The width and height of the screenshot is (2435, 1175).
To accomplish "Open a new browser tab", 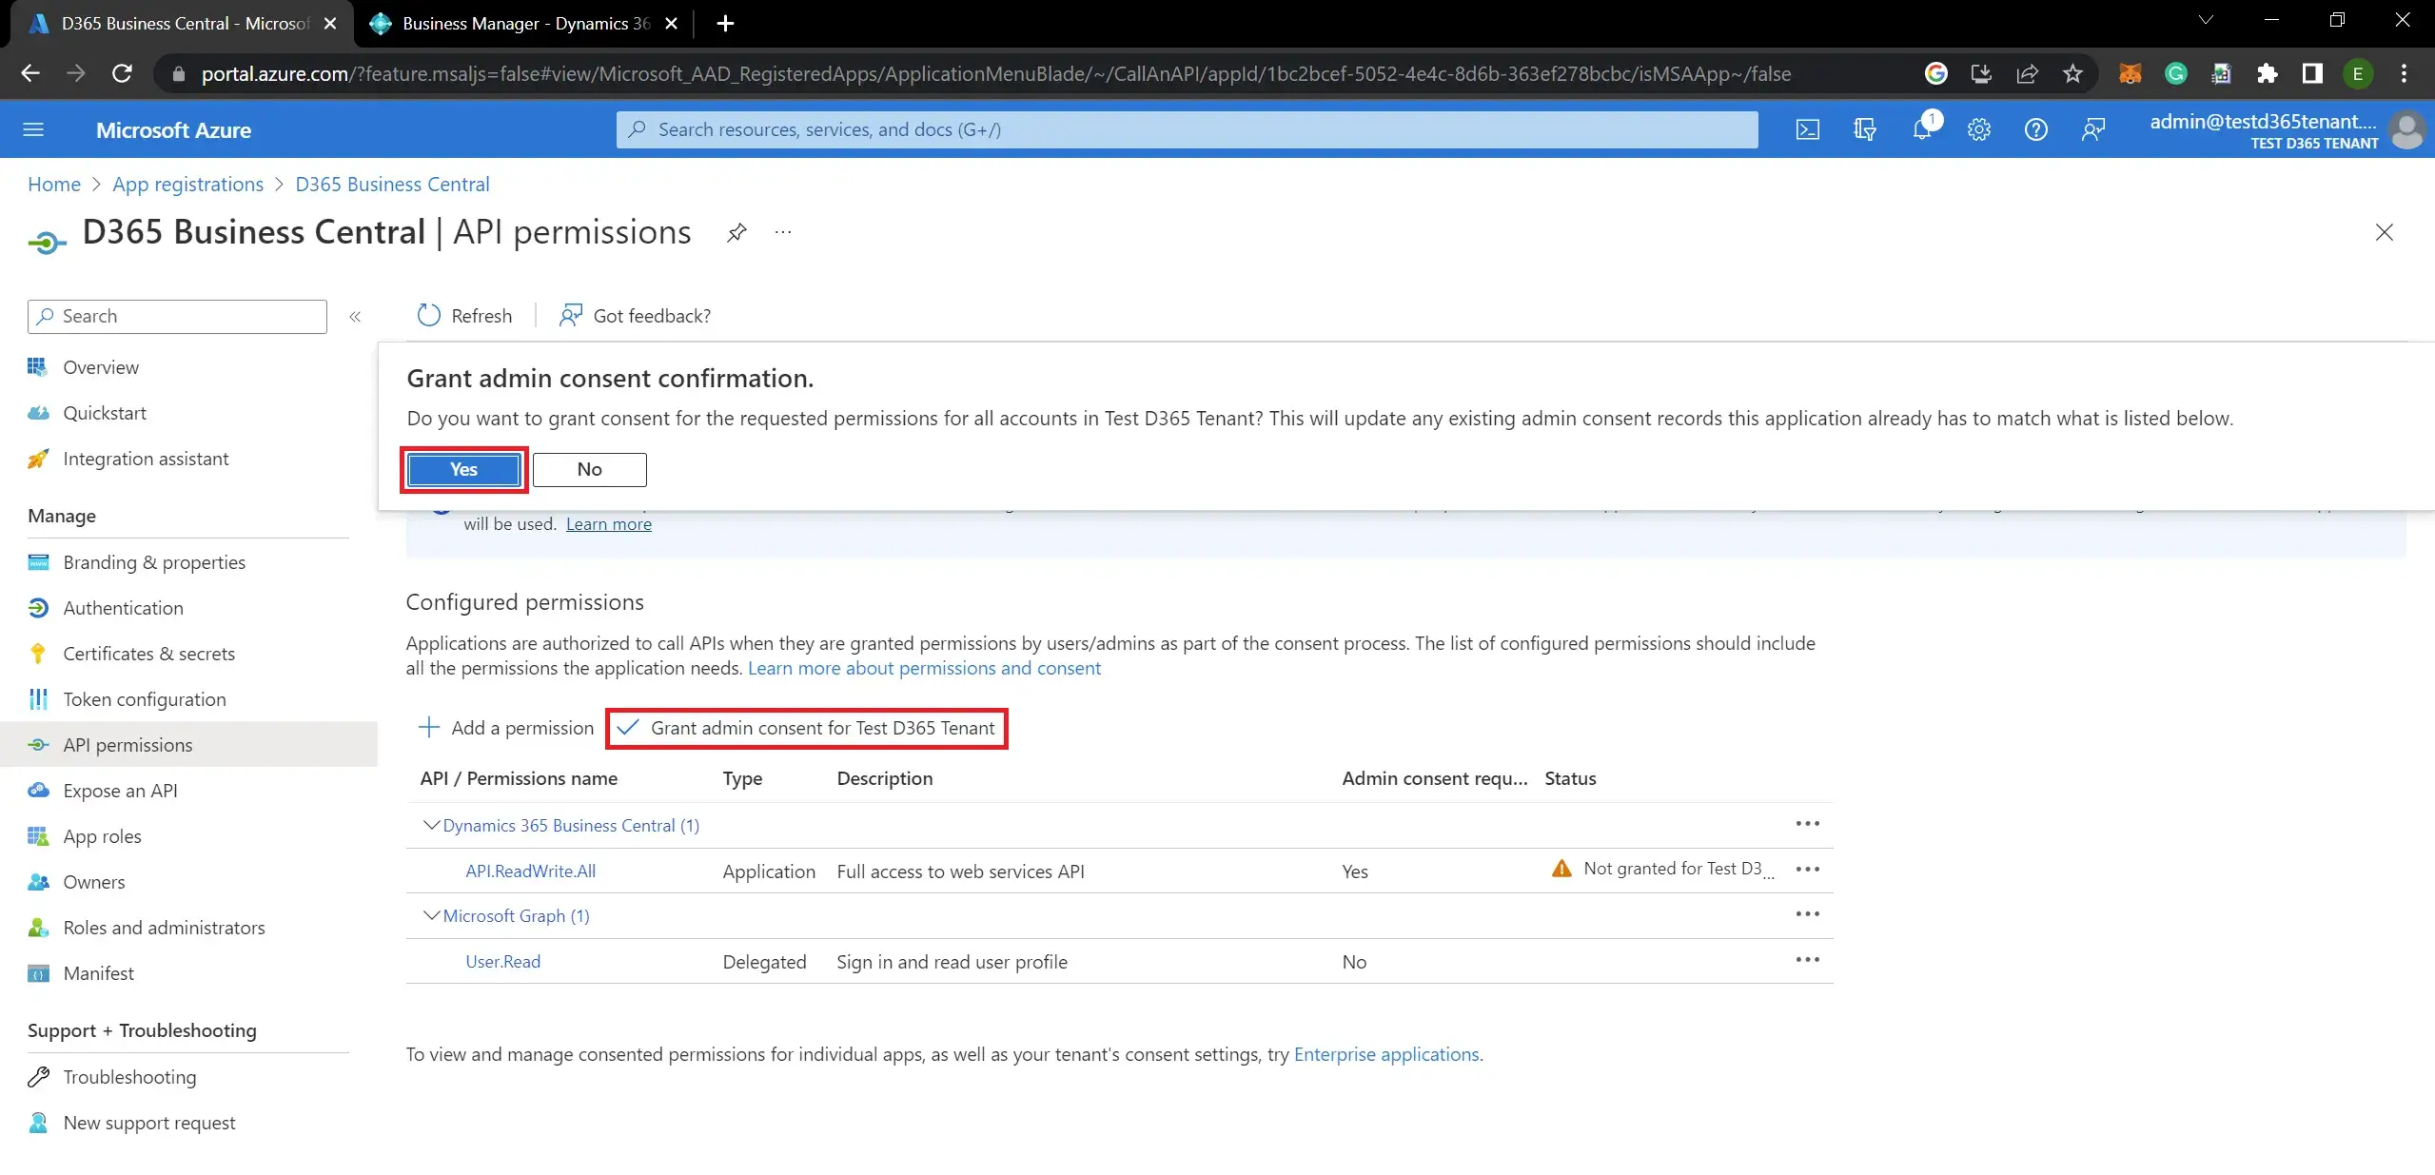I will point(725,23).
